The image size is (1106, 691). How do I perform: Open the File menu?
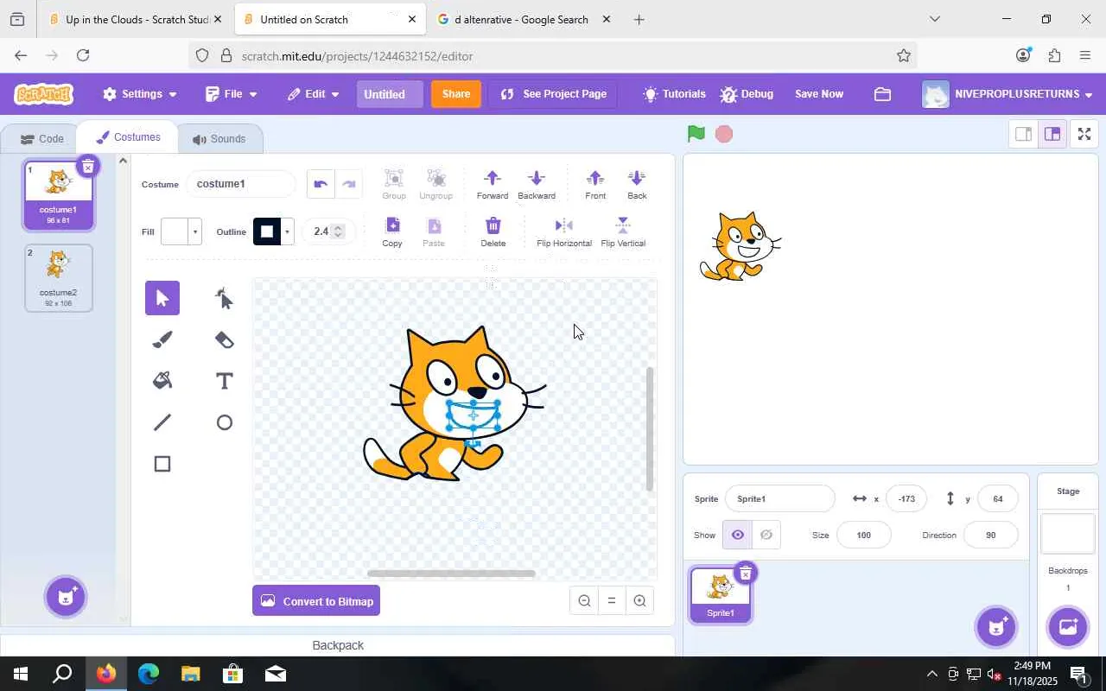[232, 94]
